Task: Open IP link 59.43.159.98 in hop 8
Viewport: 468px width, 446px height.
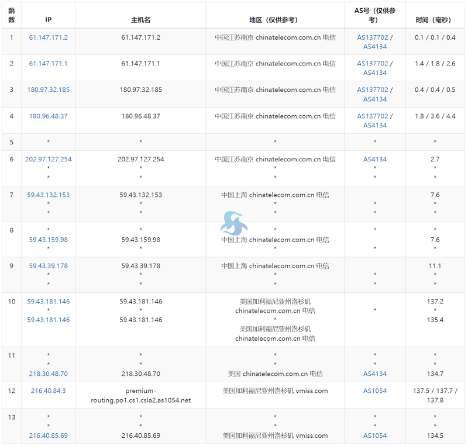Action: click(49, 240)
